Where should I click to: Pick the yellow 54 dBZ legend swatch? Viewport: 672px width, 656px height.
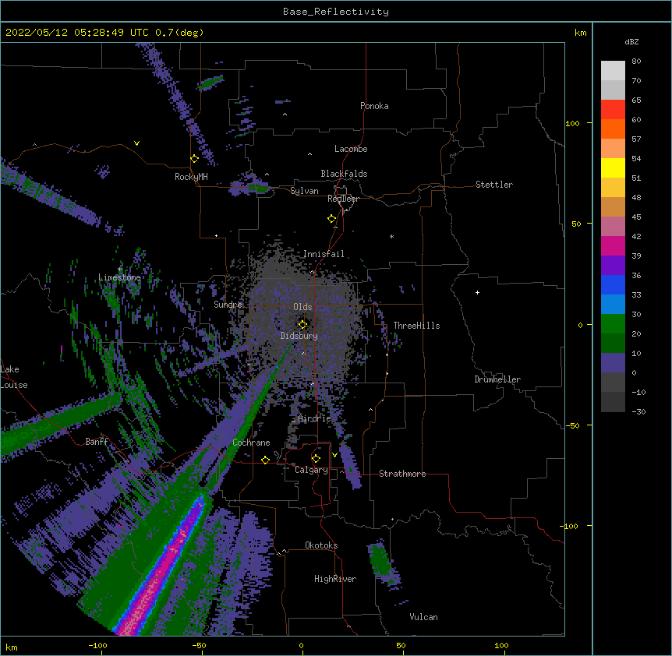click(x=613, y=168)
